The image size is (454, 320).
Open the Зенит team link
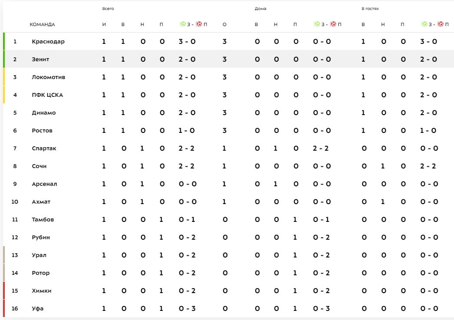[x=40, y=59]
